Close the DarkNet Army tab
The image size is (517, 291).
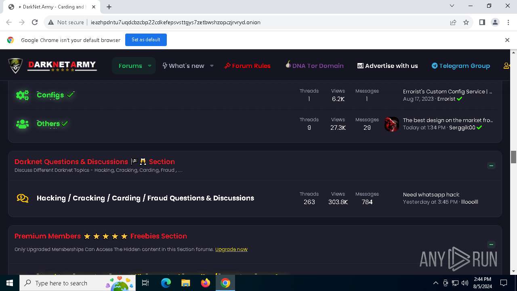(x=94, y=6)
